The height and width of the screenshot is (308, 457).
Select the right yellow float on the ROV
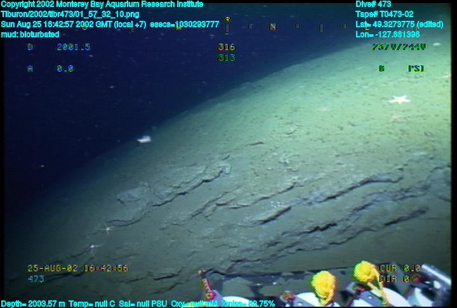(x=369, y=278)
